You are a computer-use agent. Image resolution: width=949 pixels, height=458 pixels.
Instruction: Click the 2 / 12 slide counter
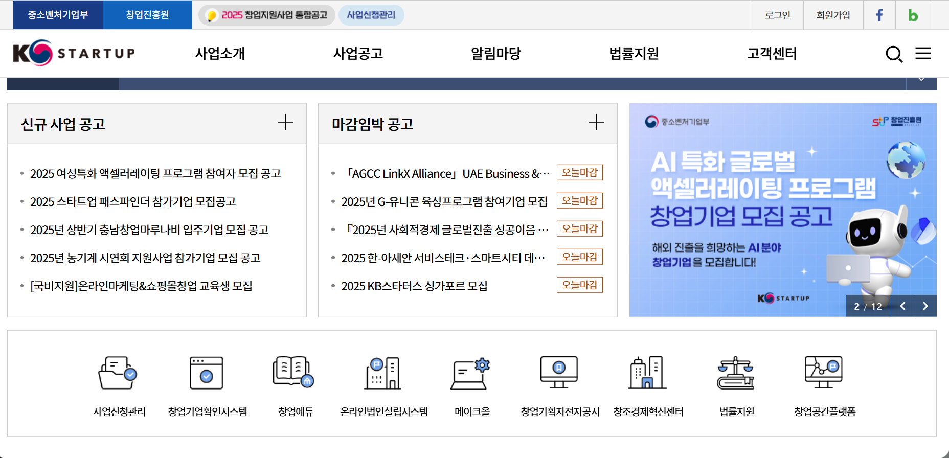coord(868,306)
